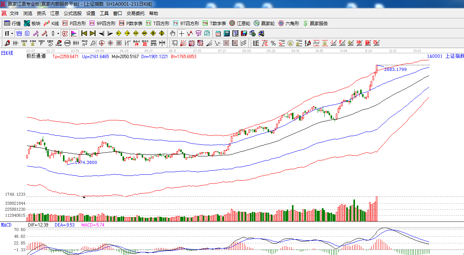Image resolution: width=464 pixels, height=255 pixels.
Task: Click the percent (%) drawing tool
Action: (273, 43)
